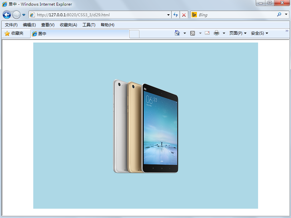This screenshot has height=218, width=291.
Task: Click the Home page icon
Action: click(177, 33)
